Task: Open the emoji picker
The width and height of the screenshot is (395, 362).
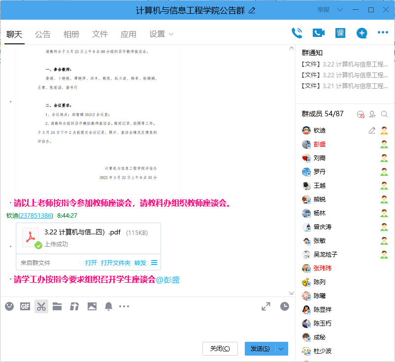Action: (9, 306)
